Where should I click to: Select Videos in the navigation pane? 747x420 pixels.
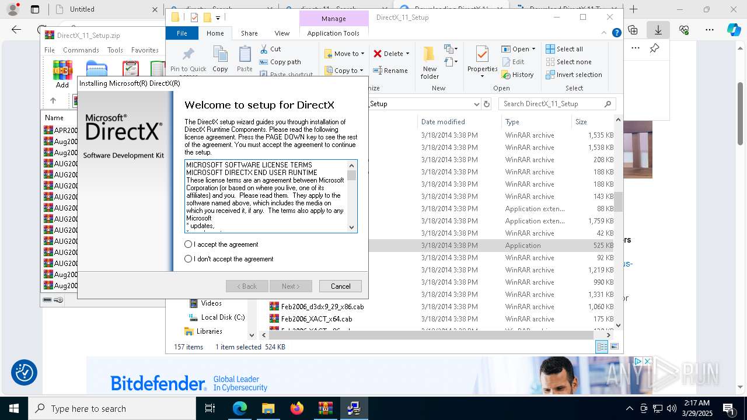211,303
